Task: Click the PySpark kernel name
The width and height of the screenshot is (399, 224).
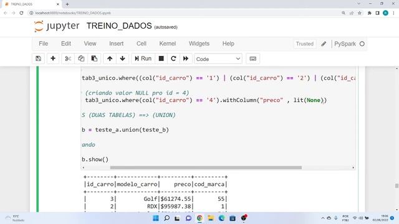Action: pos(345,44)
